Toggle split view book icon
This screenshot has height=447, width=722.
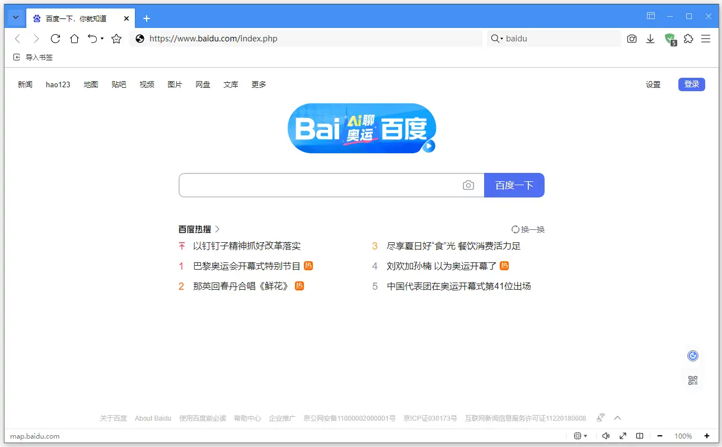coord(640,436)
